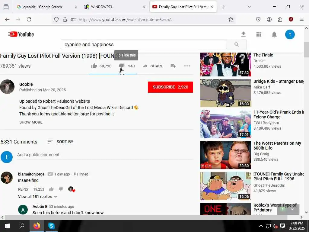The width and height of the screenshot is (309, 232).
Task: Open the Bridge Kids video thumbnail
Action: coord(226,93)
